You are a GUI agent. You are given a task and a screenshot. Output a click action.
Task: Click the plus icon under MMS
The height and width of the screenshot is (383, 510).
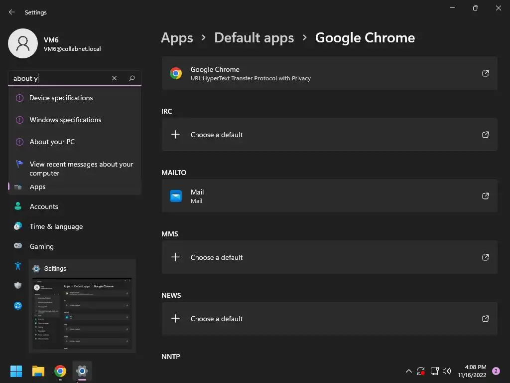pos(175,257)
